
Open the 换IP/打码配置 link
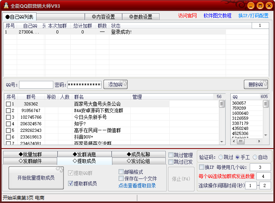click(x=254, y=16)
